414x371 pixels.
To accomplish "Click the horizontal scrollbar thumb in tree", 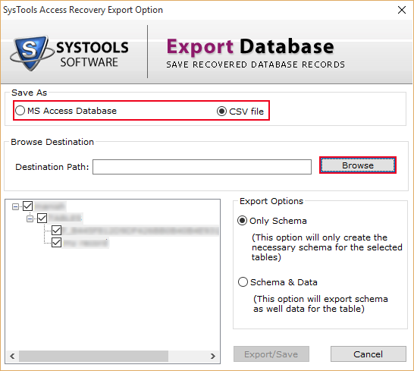I will click(93, 356).
